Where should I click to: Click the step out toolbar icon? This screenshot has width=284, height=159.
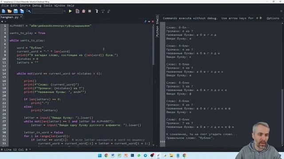click(x=109, y=11)
